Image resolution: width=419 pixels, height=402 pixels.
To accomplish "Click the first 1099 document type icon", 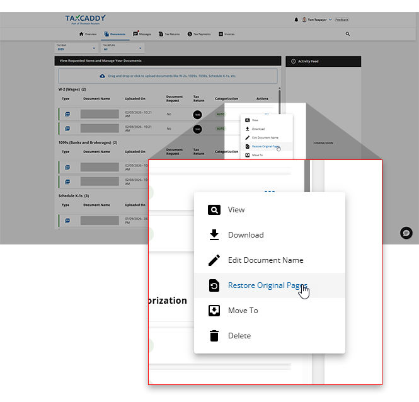I will point(67,168).
